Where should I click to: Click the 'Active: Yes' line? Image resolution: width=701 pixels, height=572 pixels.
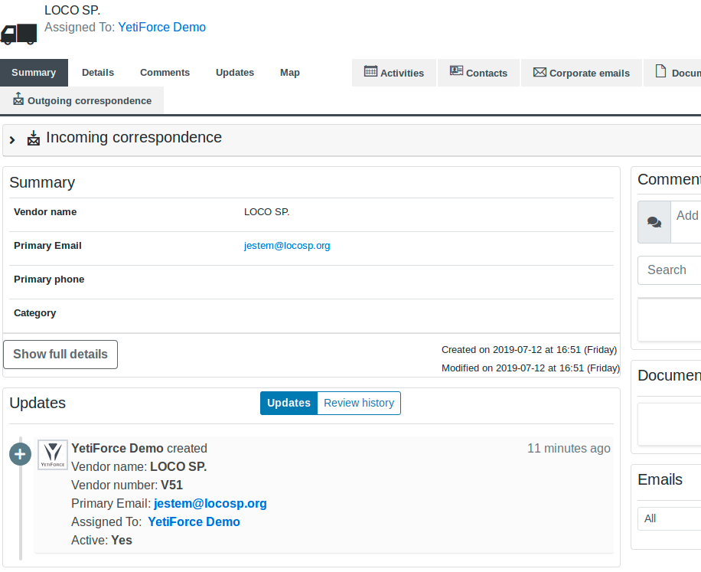pyautogui.click(x=102, y=541)
